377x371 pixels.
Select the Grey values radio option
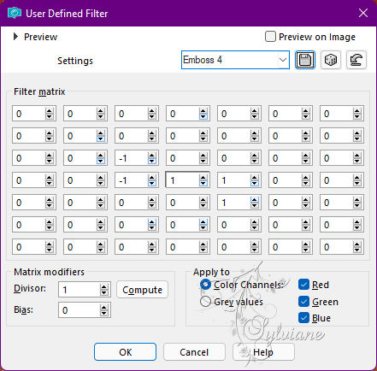point(205,301)
